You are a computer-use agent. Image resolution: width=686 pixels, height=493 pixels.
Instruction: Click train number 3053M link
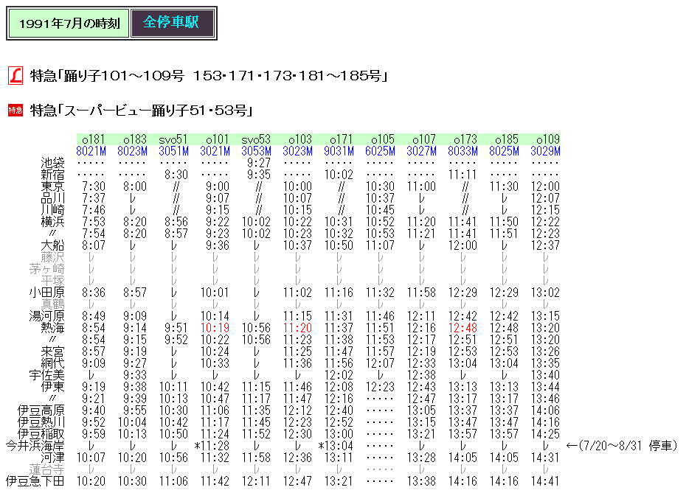257,151
